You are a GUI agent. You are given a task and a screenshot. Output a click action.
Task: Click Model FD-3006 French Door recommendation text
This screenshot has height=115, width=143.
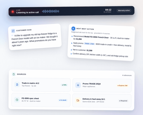point(96,37)
